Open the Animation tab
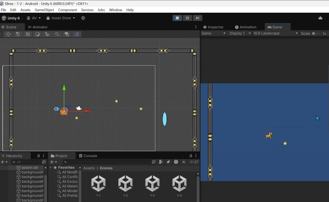This screenshot has height=202, width=329. [x=246, y=27]
